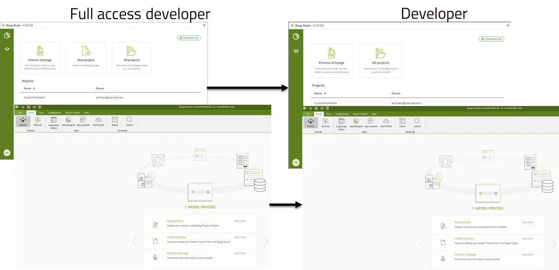
Task: Open Work Portal in the Full access developer ribbon
Action: pyautogui.click(x=98, y=122)
